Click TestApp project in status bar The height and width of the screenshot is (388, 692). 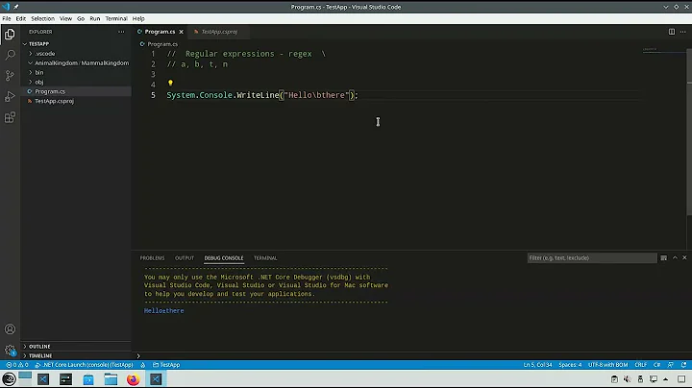(166, 365)
